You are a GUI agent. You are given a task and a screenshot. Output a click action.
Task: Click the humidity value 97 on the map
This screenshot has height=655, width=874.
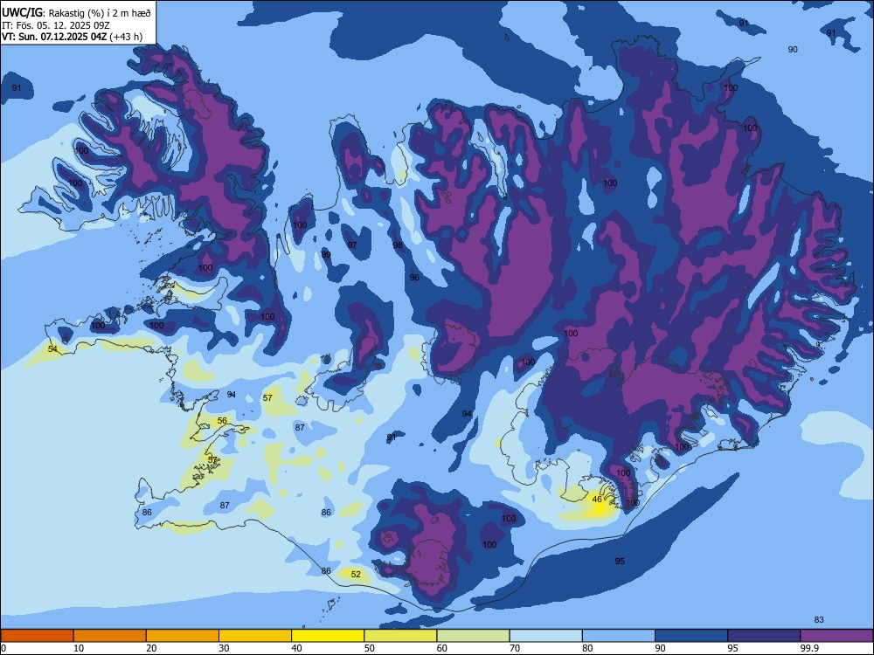(x=352, y=245)
